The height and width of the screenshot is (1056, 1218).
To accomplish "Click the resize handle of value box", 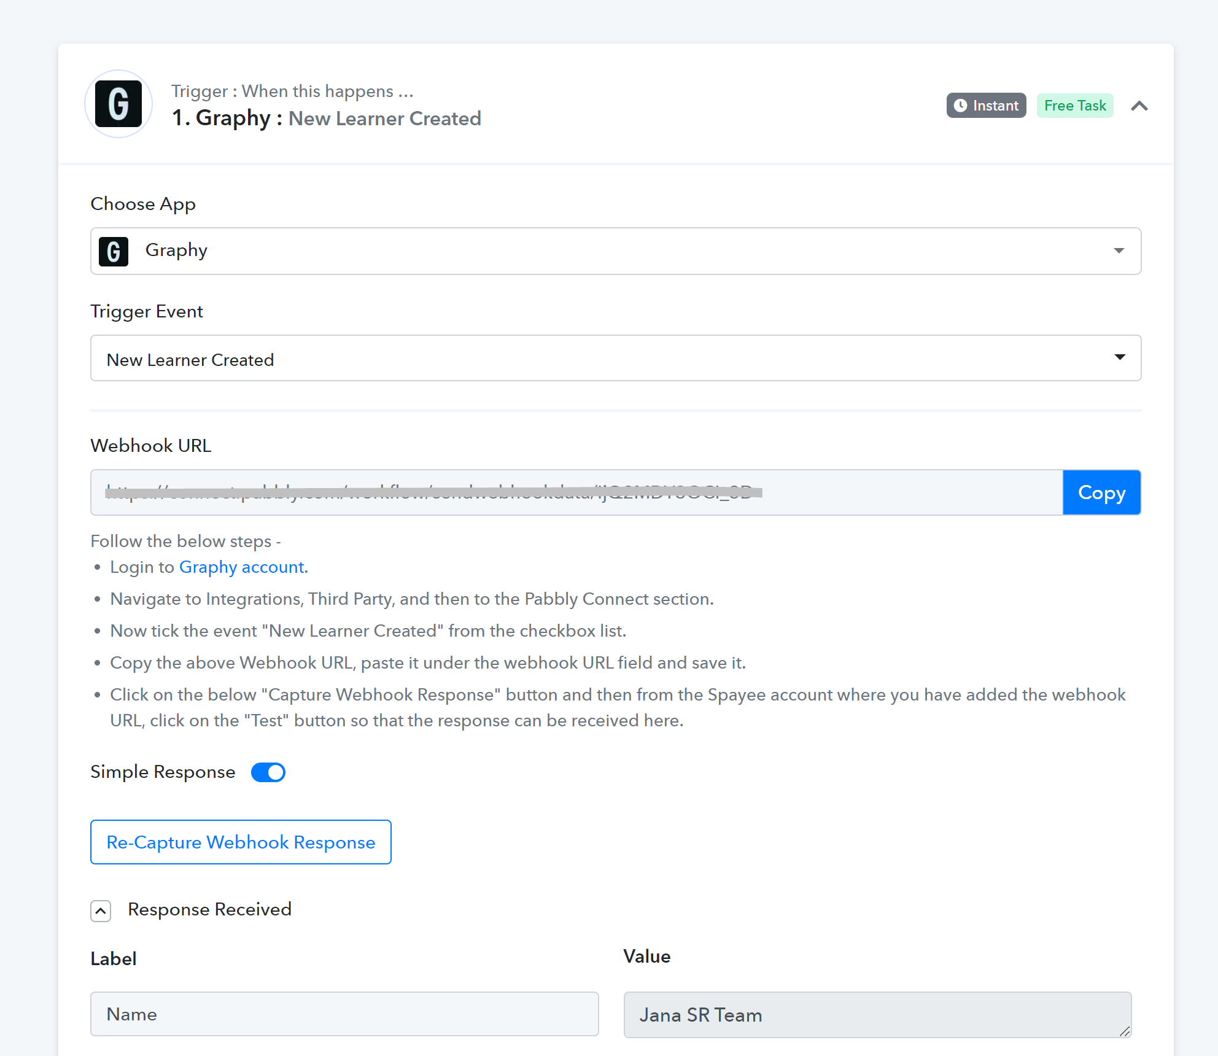I will click(x=1124, y=1031).
